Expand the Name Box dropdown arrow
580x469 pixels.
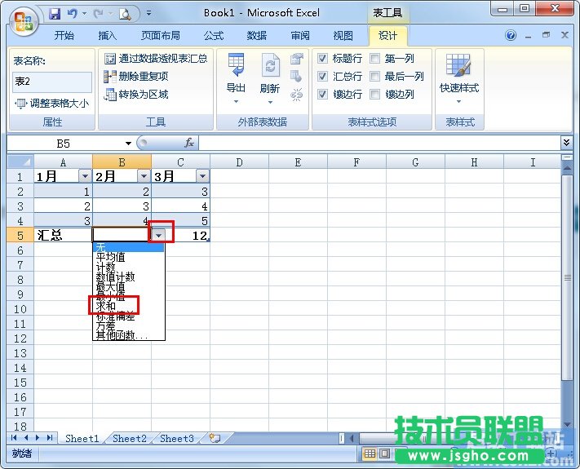pyautogui.click(x=128, y=144)
